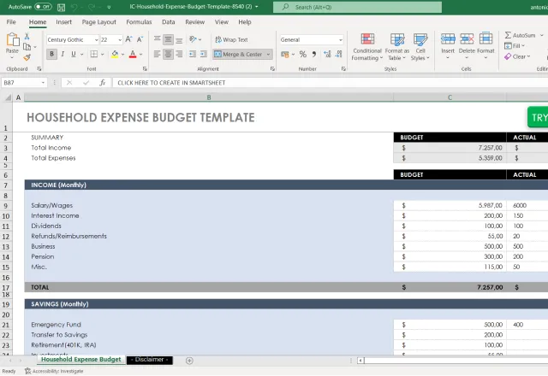Switch to the Data tab

coord(169,22)
